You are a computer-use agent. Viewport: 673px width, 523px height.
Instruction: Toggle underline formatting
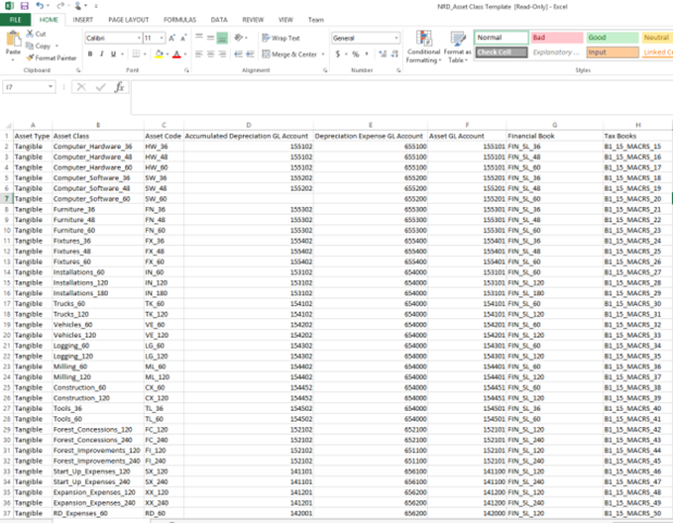(113, 54)
